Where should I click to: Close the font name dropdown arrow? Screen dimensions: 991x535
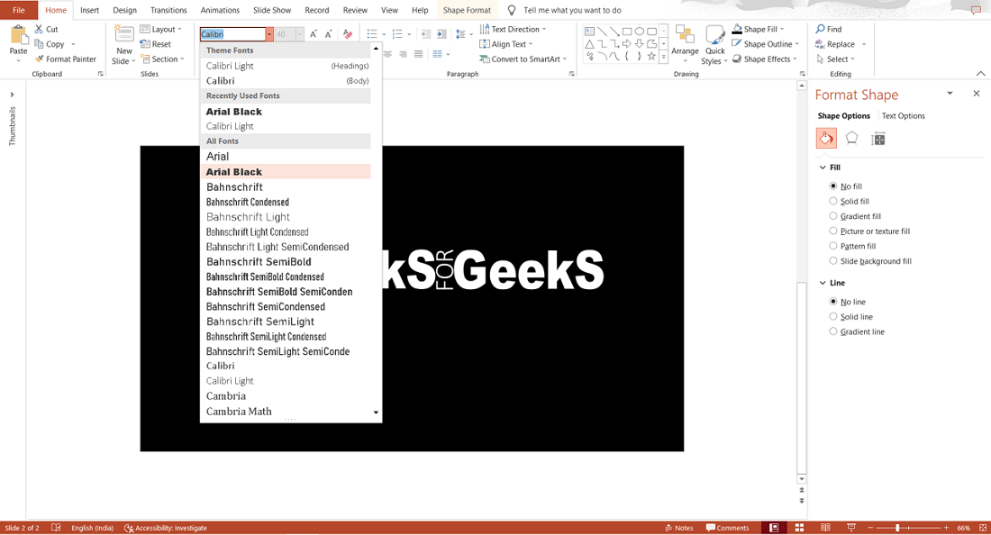(x=269, y=34)
